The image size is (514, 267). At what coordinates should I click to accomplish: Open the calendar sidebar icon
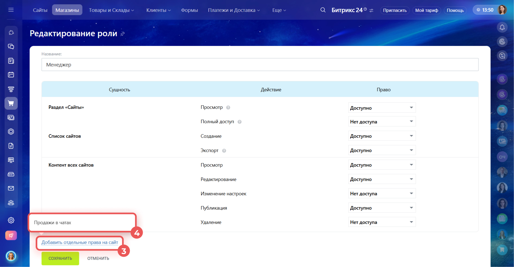[x=11, y=75]
